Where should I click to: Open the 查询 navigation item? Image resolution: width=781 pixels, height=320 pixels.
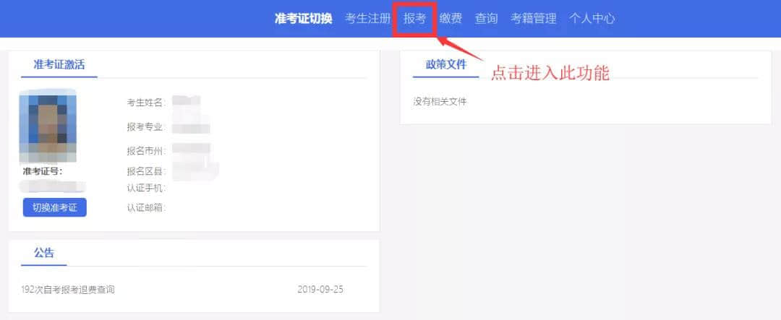point(486,19)
